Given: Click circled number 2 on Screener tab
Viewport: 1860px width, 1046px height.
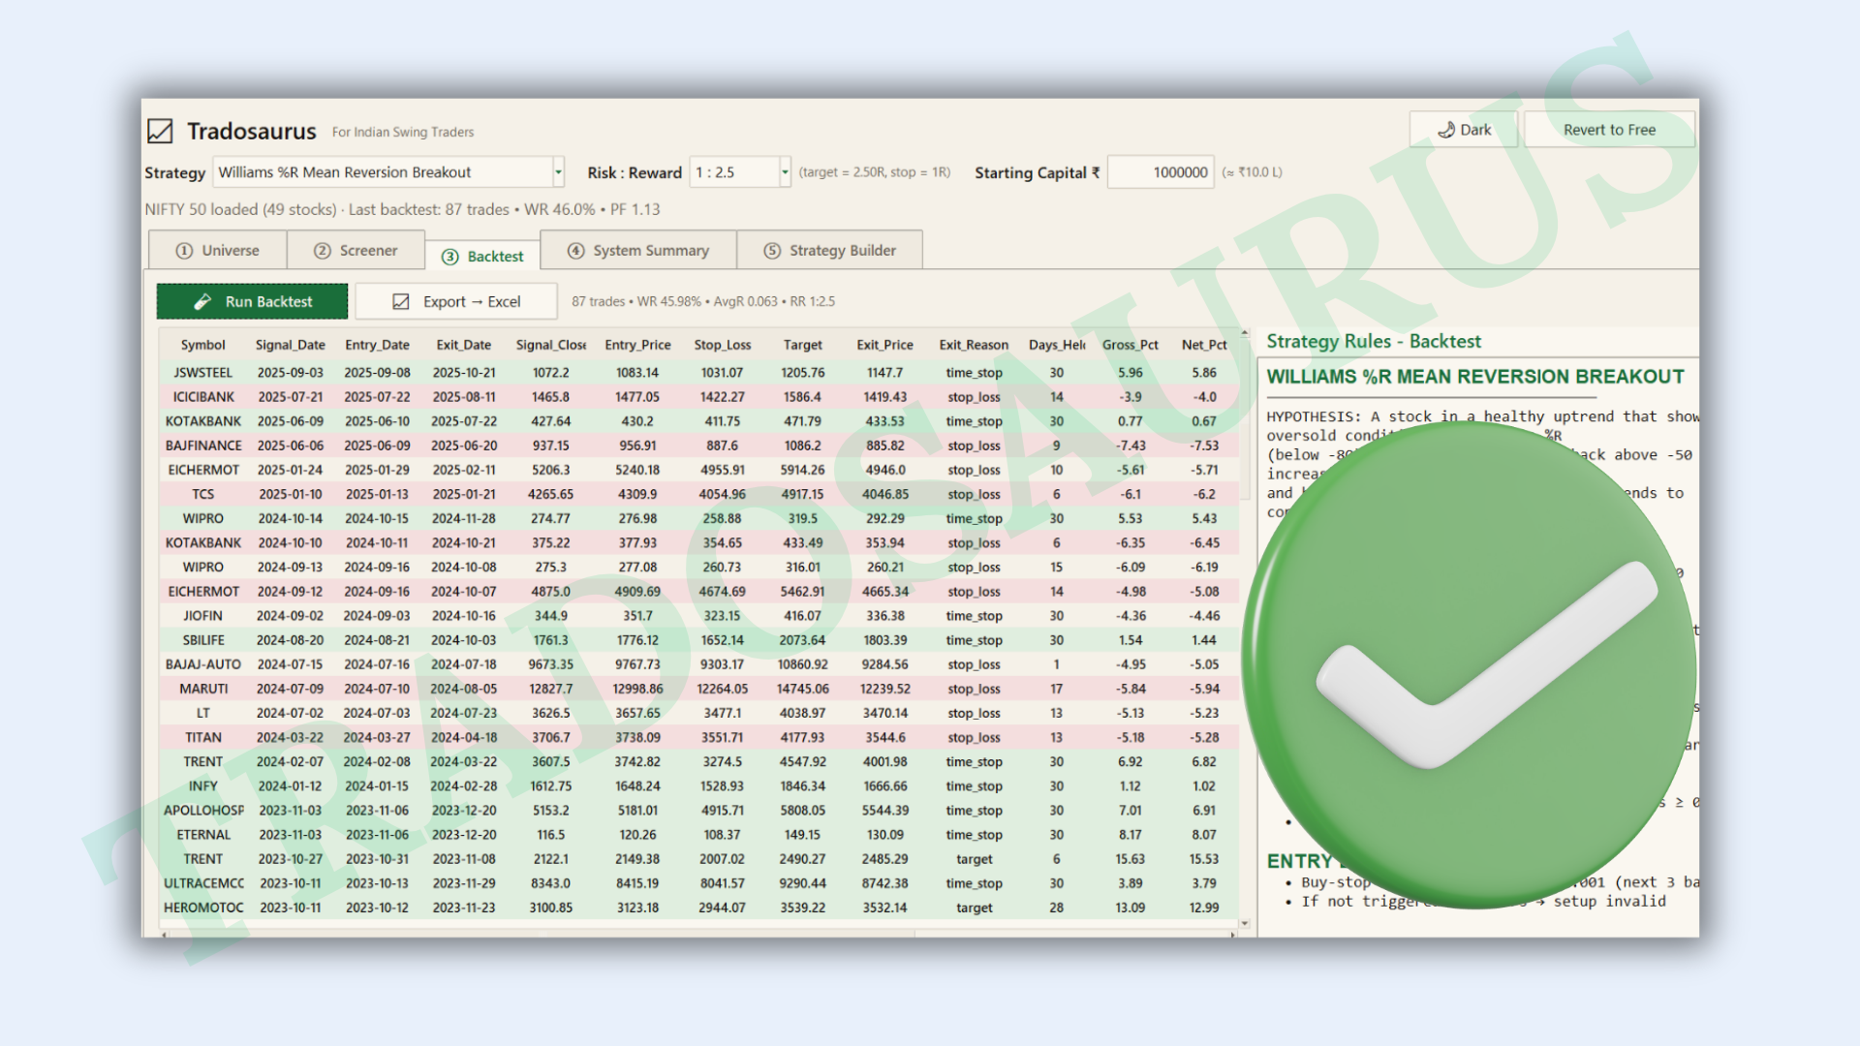Looking at the screenshot, I should pyautogui.click(x=323, y=250).
